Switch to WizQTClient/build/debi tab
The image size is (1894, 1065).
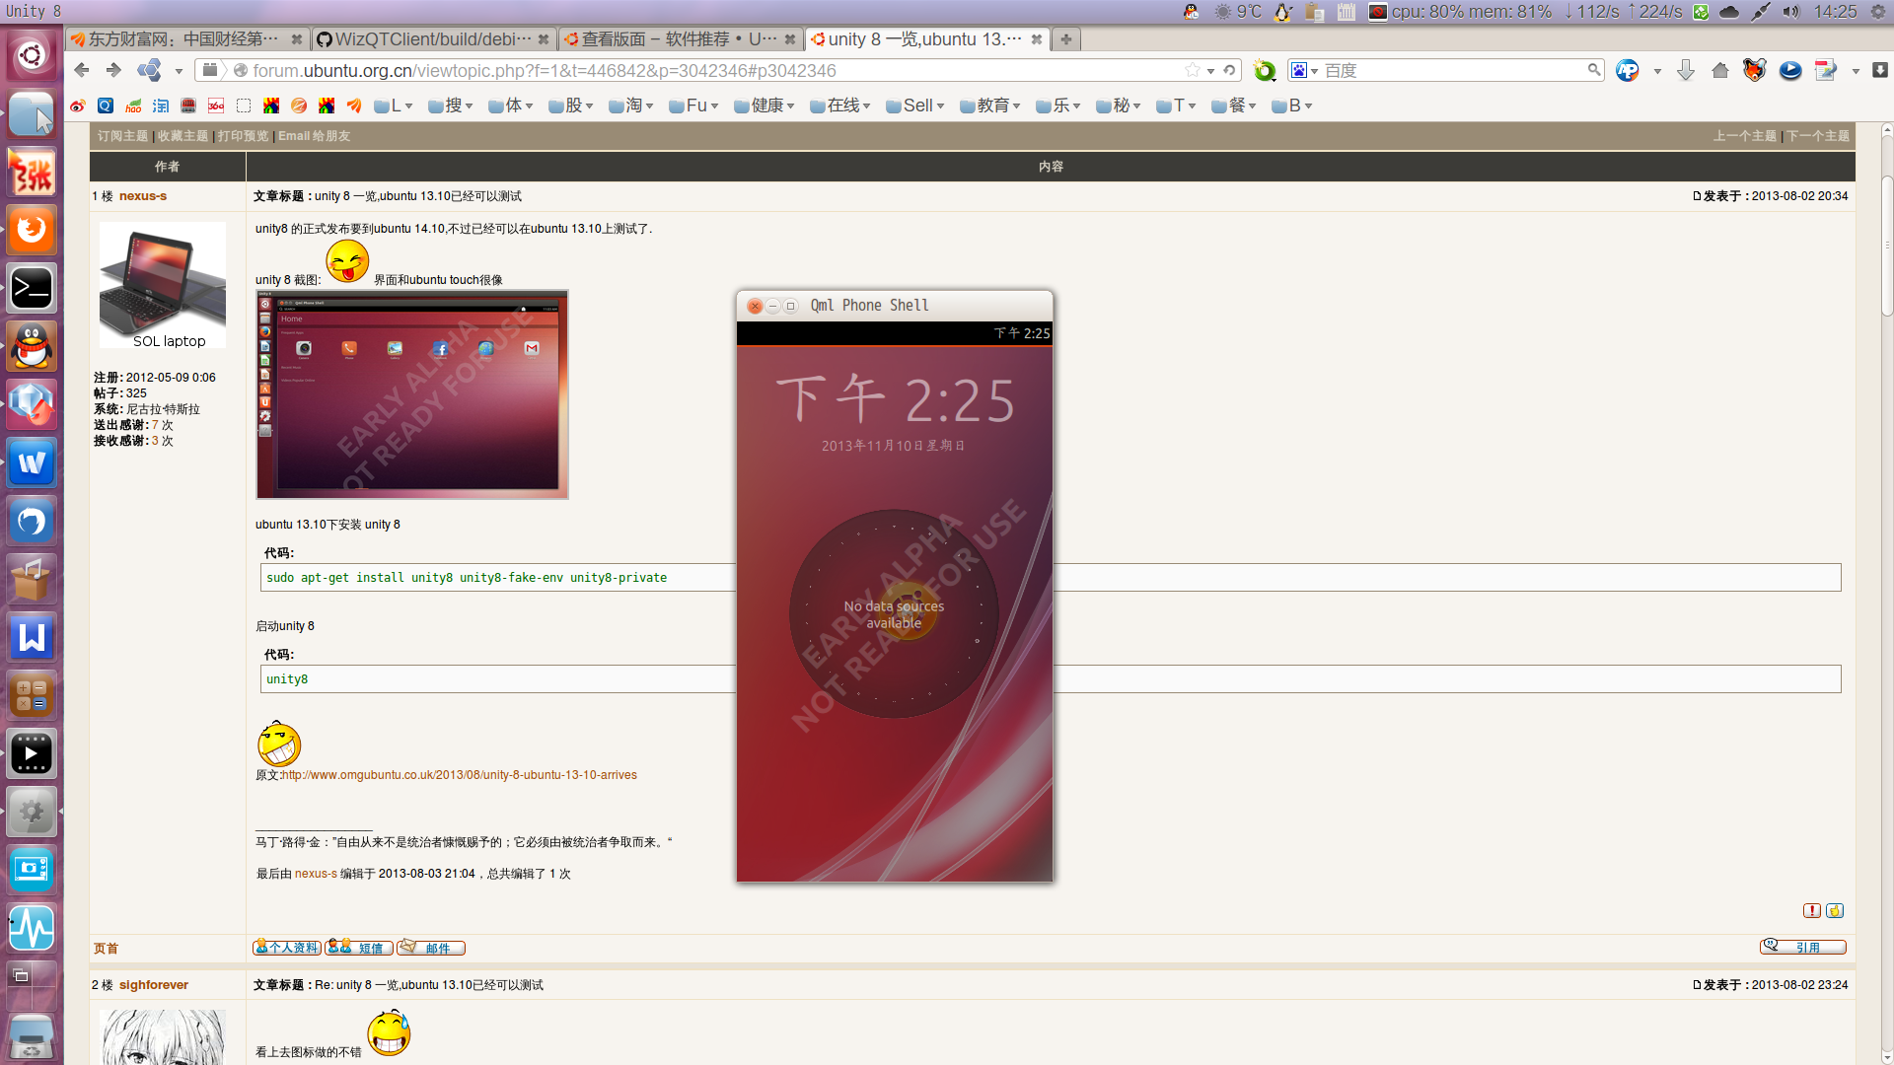(x=432, y=39)
